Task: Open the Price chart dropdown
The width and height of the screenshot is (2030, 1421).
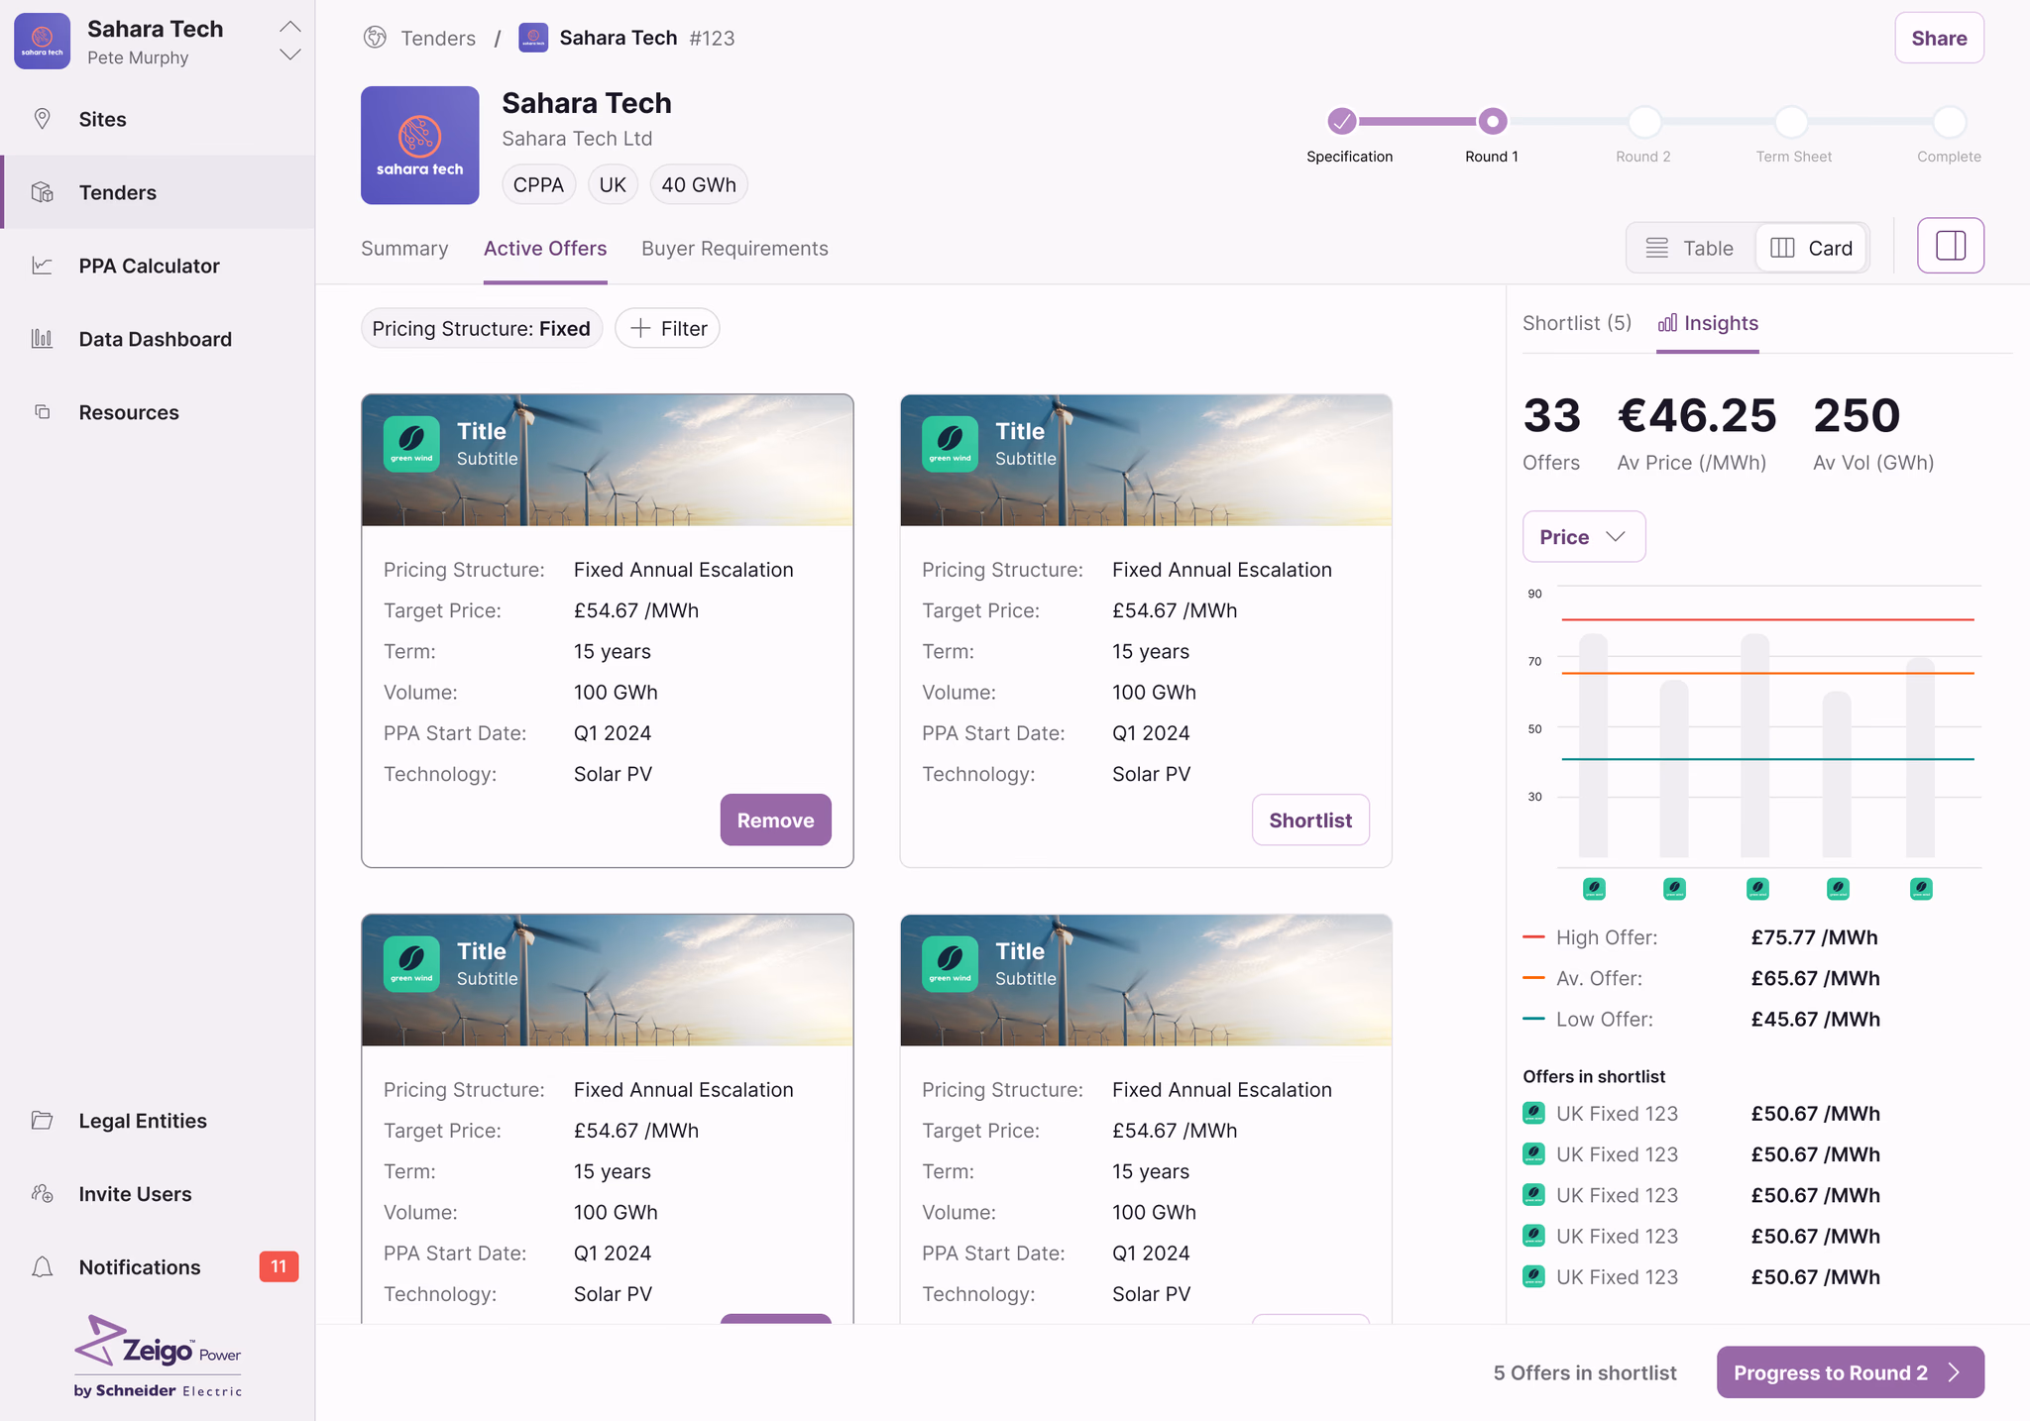Action: click(x=1583, y=536)
